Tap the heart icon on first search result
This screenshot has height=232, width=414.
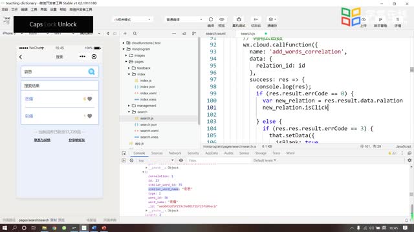(90, 99)
